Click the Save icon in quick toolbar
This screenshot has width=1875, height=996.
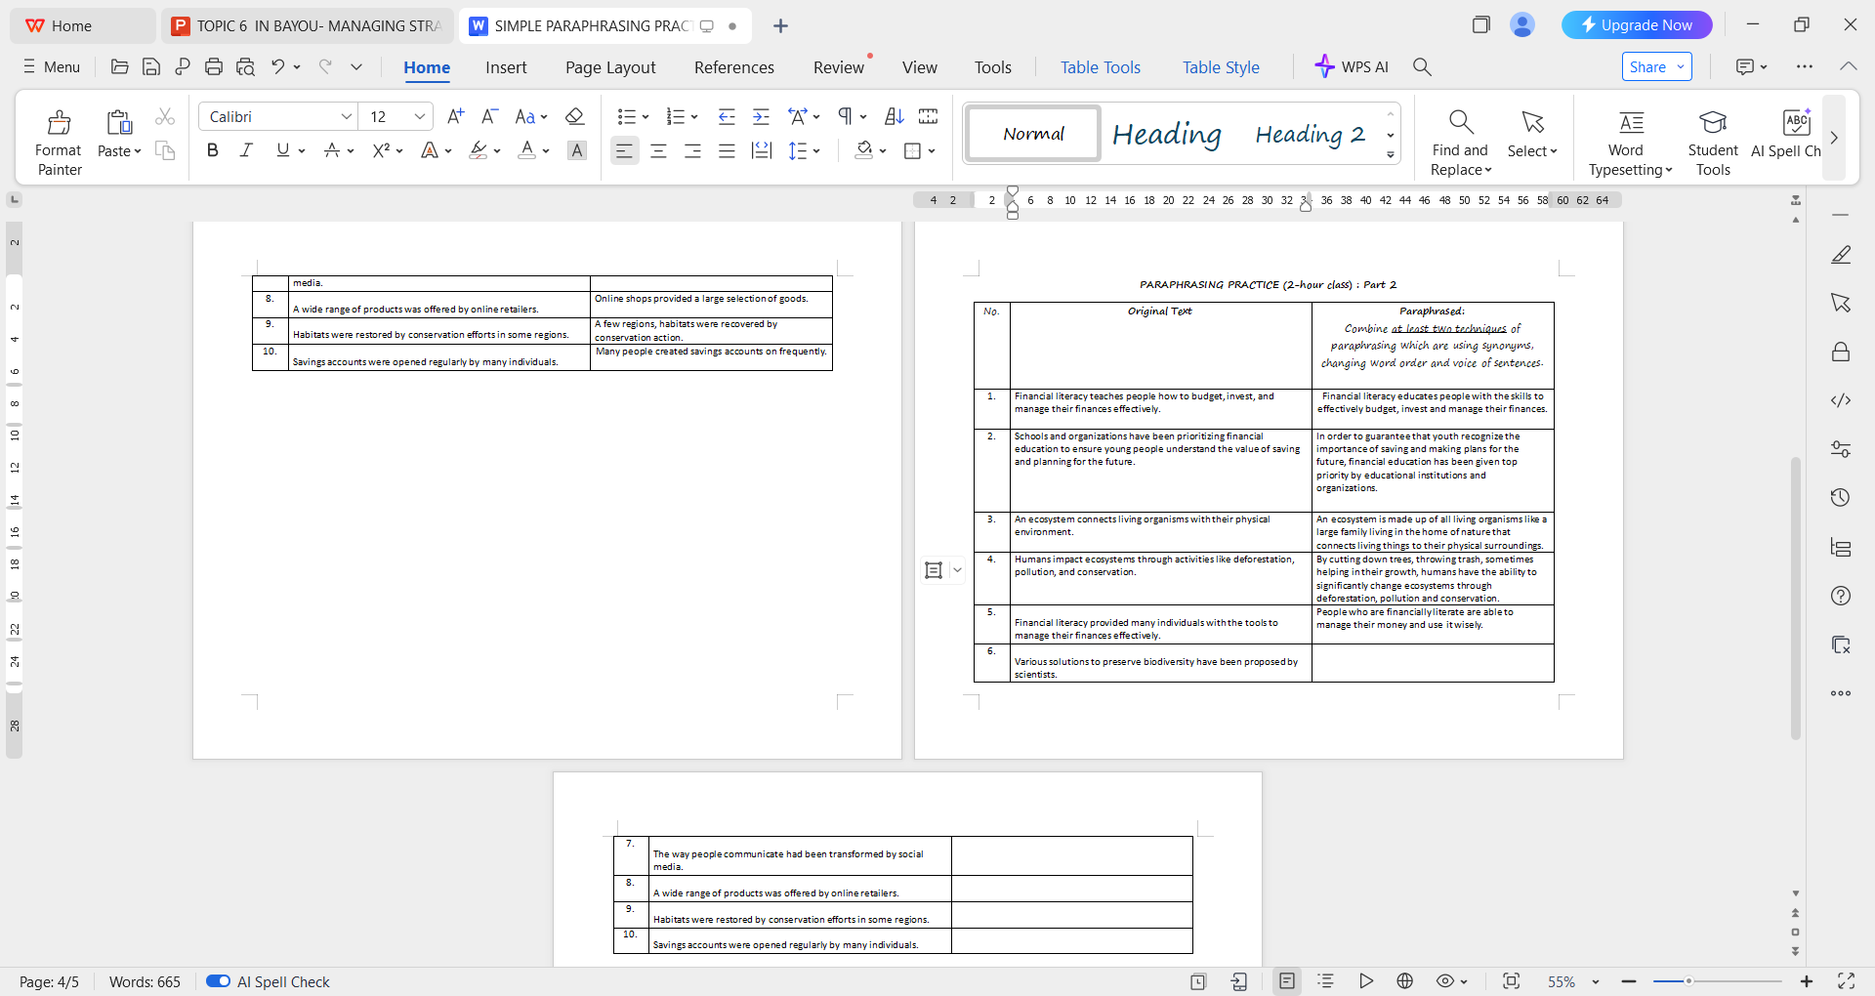(151, 67)
